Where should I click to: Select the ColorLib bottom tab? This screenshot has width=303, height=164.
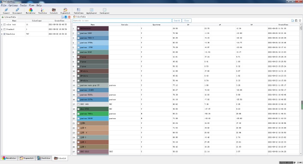60,158
